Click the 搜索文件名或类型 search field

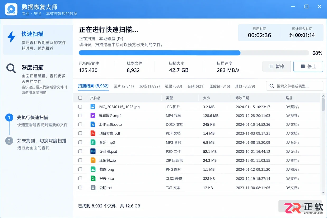click(295, 86)
